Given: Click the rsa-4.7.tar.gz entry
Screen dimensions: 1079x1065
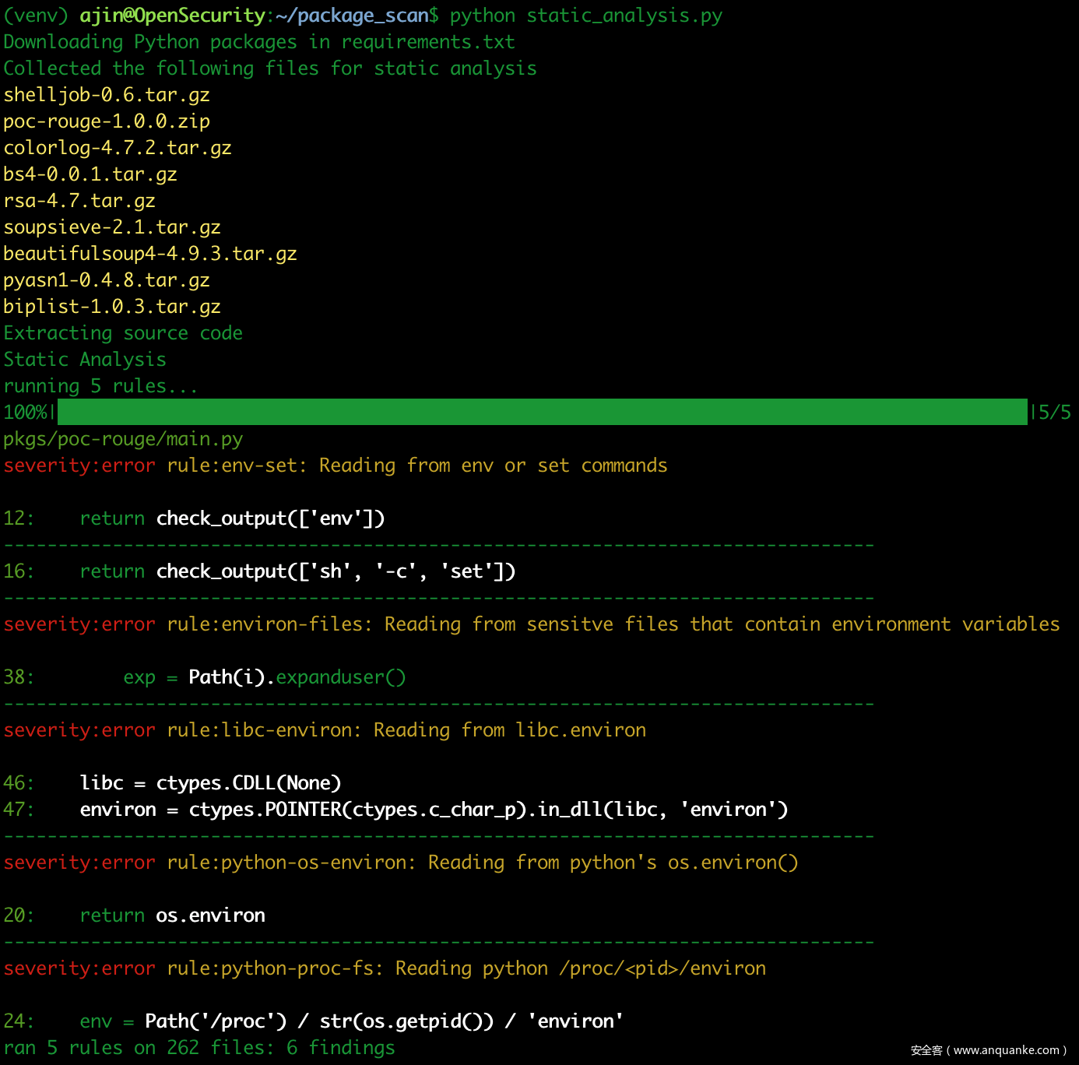Looking at the screenshot, I should [79, 201].
